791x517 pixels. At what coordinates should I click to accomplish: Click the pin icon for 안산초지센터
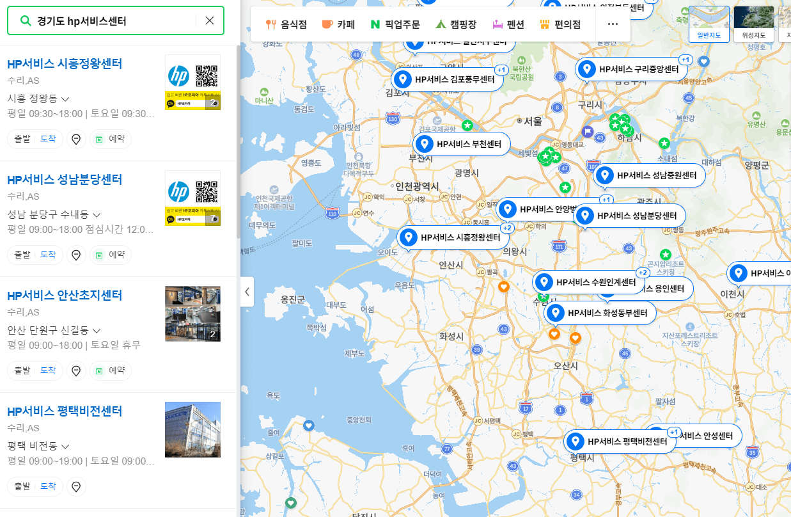tap(76, 370)
